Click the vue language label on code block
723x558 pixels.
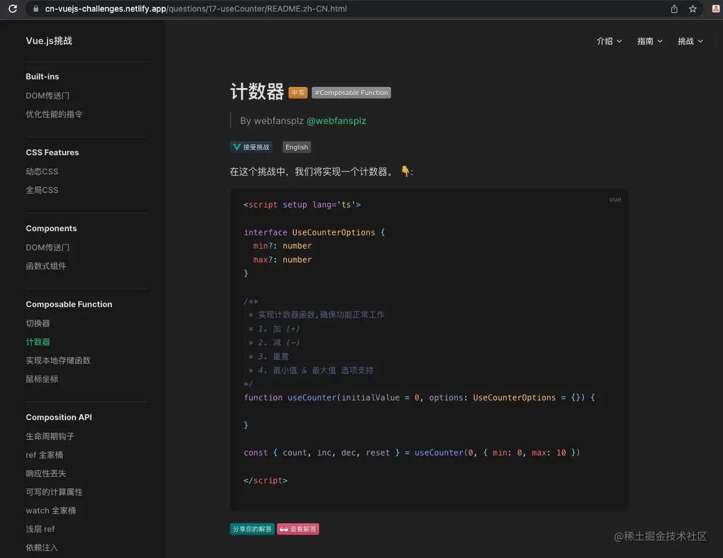click(x=615, y=199)
